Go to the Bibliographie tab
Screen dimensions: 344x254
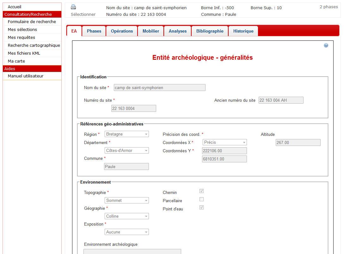tap(210, 31)
